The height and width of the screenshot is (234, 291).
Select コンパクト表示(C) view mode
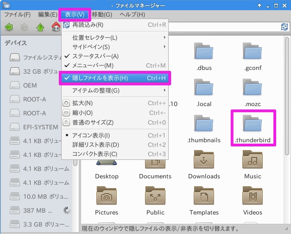coord(115,154)
